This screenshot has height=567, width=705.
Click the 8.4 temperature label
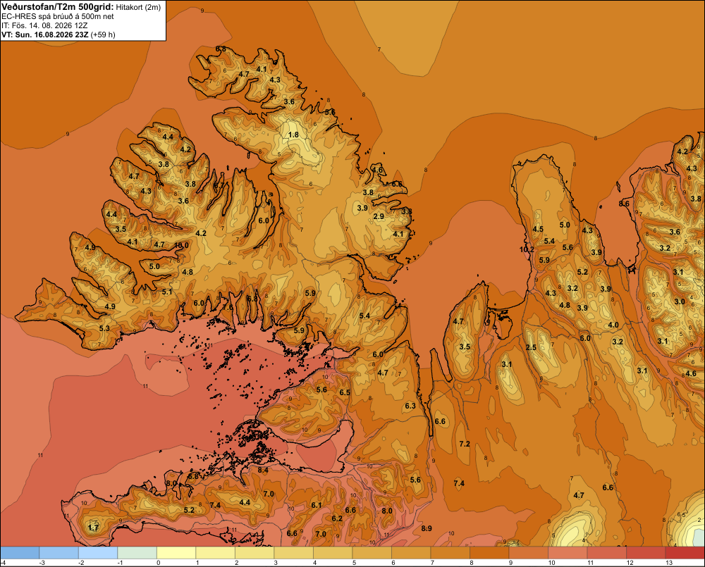click(x=263, y=471)
